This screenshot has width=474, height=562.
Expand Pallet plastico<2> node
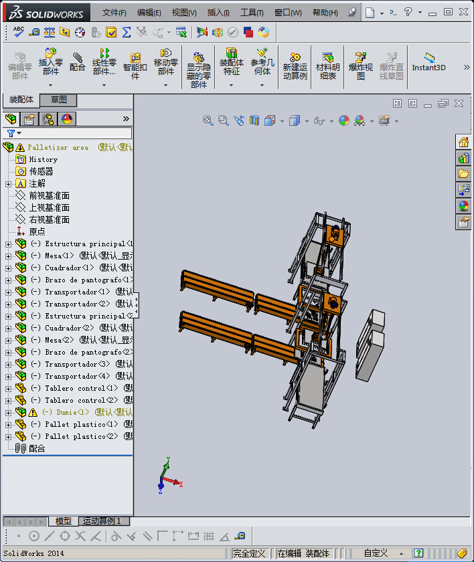click(x=8, y=437)
